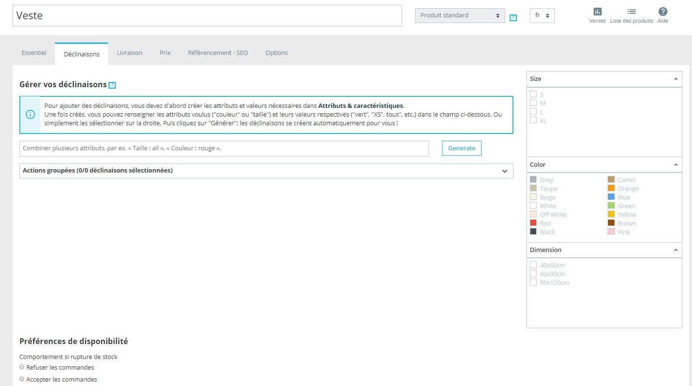Image resolution: width=692 pixels, height=386 pixels.
Task: Click the info icon in the blue notice box
Action: coord(30,115)
